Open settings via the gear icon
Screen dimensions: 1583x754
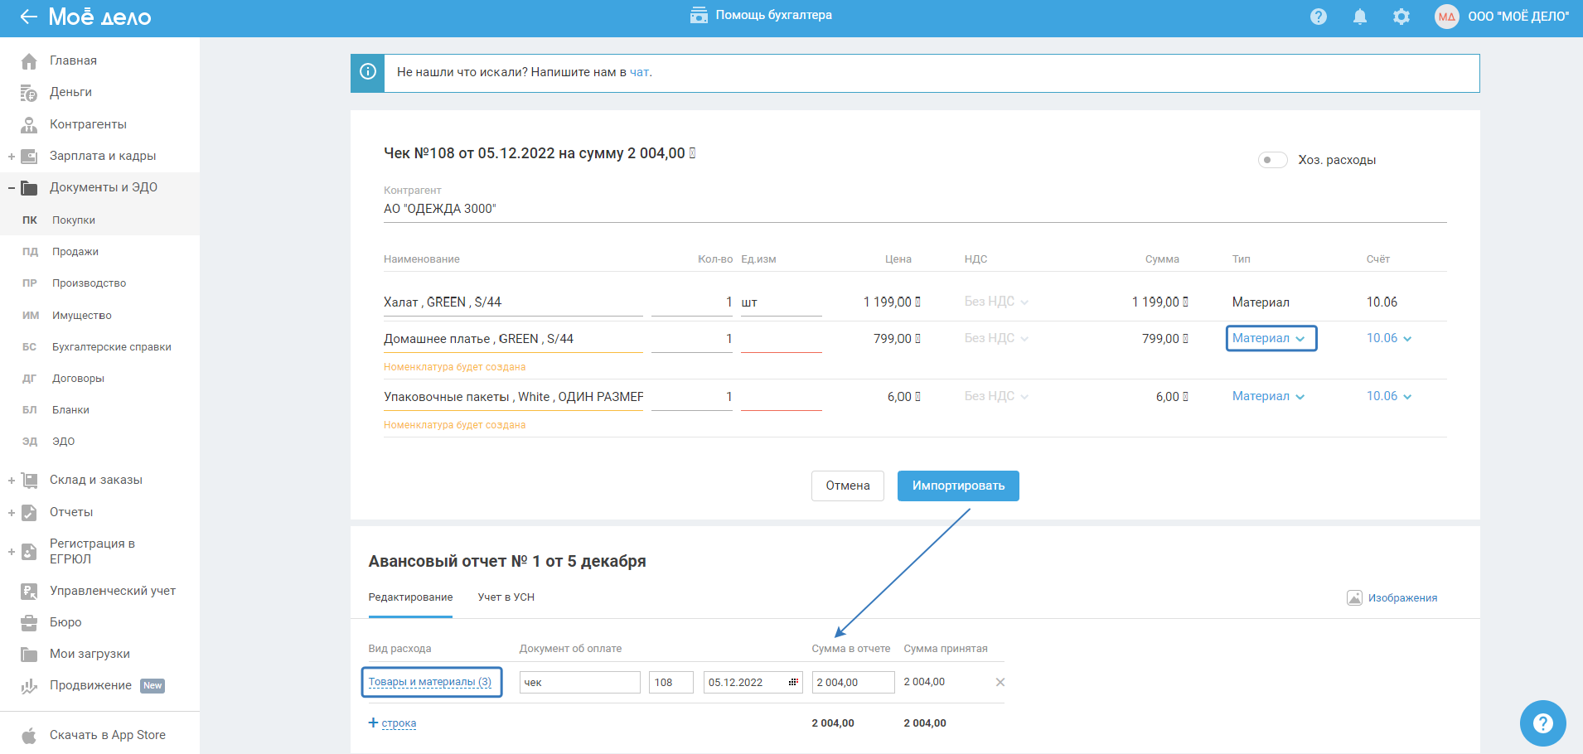pyautogui.click(x=1401, y=17)
